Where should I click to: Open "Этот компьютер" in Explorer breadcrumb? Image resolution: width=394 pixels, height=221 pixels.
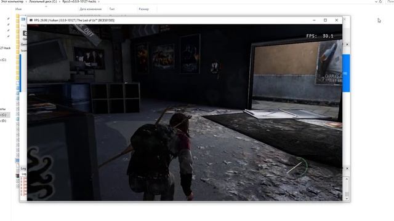pos(12,1)
